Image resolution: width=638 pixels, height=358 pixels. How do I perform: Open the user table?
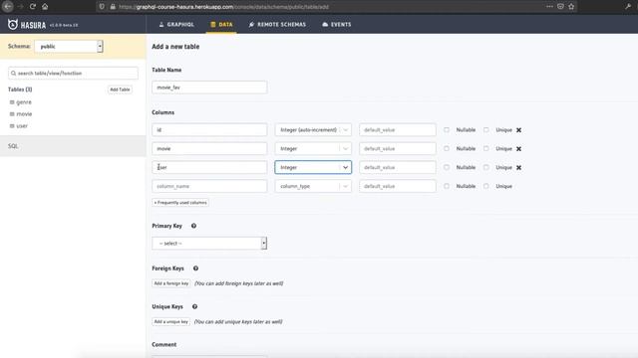[22, 126]
